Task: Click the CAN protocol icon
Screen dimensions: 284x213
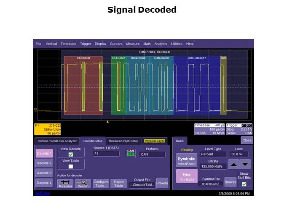Action: 131,154
